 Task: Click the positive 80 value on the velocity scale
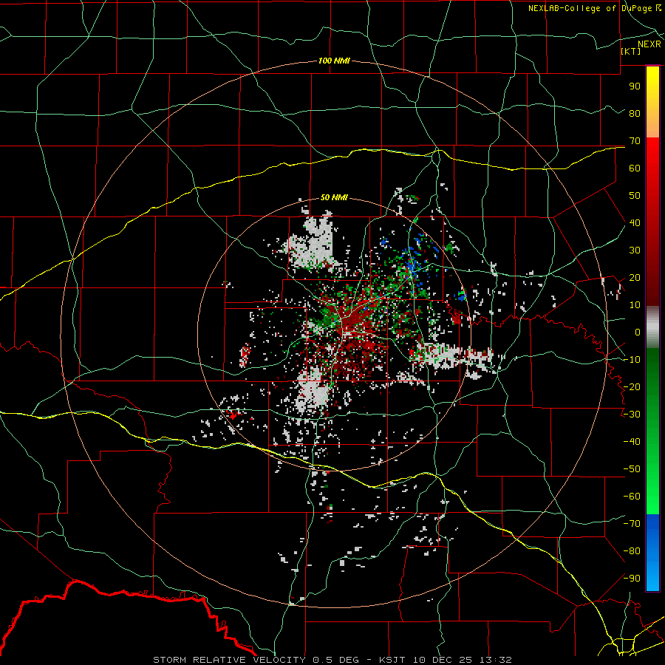635,113
